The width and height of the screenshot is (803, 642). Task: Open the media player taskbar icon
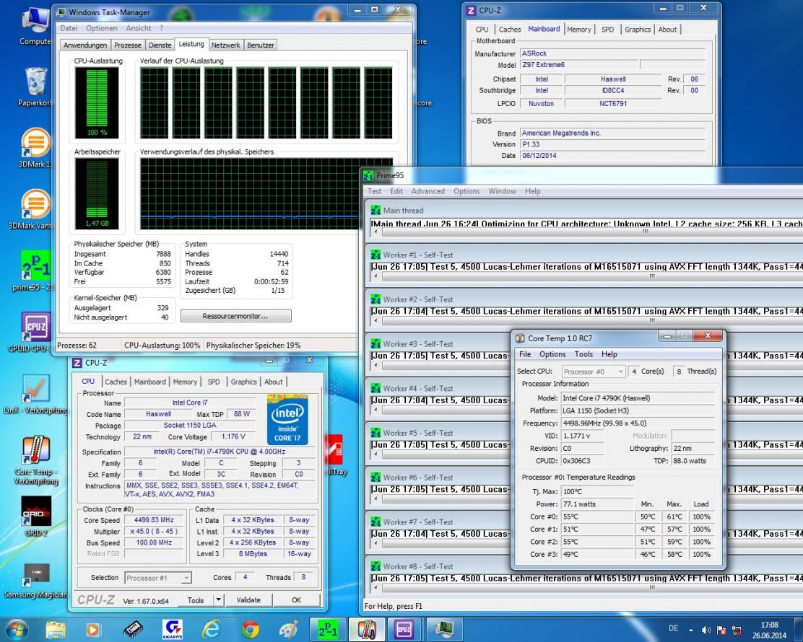92,629
